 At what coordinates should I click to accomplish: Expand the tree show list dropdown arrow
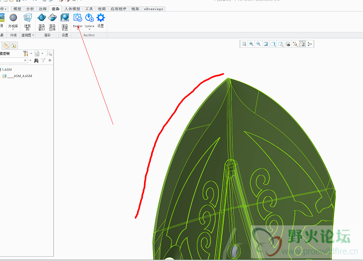pyautogui.click(x=43, y=54)
